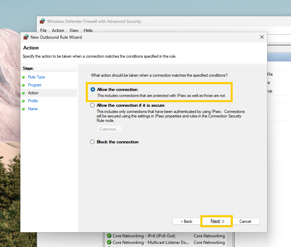This screenshot has height=247, width=291.
Task: Jump to the Program step
Action: [35, 85]
